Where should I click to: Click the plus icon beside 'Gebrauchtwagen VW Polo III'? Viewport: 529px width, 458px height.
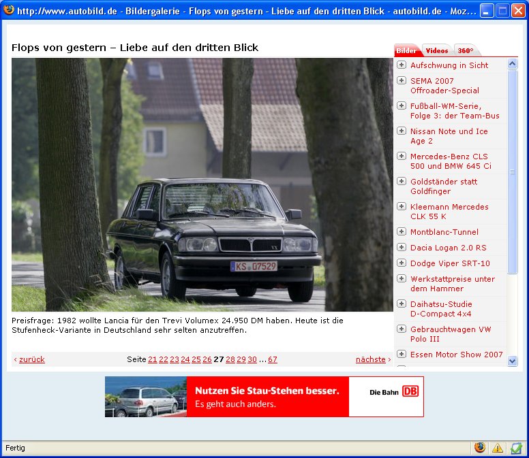tap(401, 329)
